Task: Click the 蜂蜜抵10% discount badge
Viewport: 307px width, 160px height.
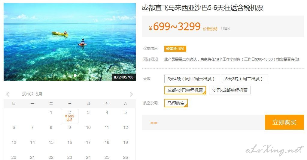Action: click(175, 49)
